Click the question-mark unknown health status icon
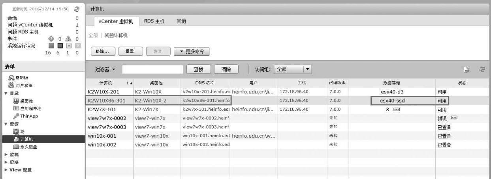 click(x=77, y=46)
